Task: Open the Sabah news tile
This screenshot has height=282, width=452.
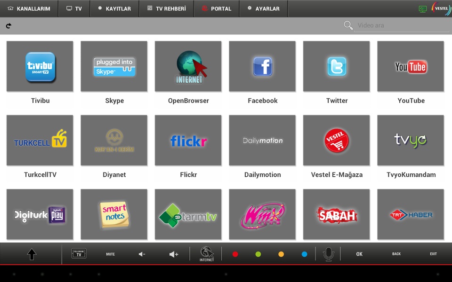Action: pyautogui.click(x=336, y=214)
